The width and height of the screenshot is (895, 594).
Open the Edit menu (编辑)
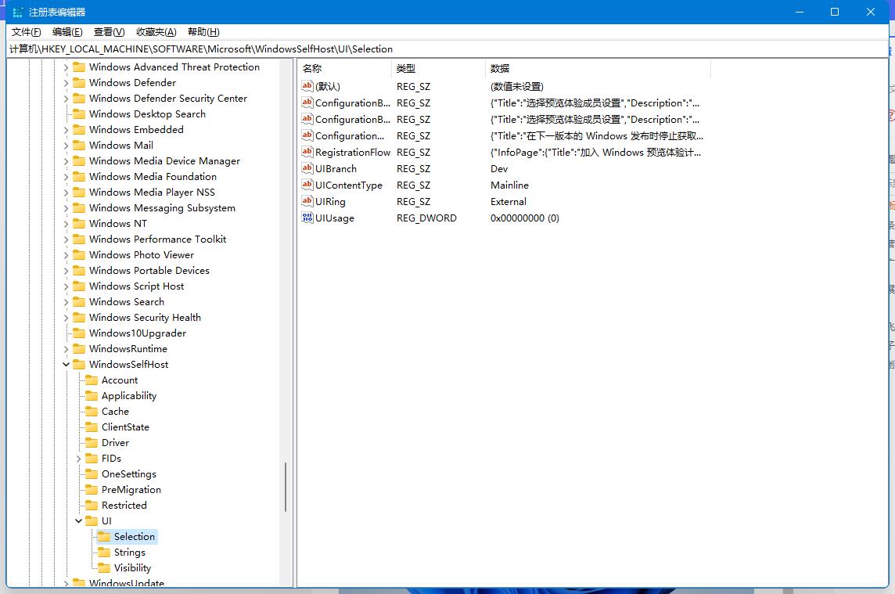click(67, 32)
